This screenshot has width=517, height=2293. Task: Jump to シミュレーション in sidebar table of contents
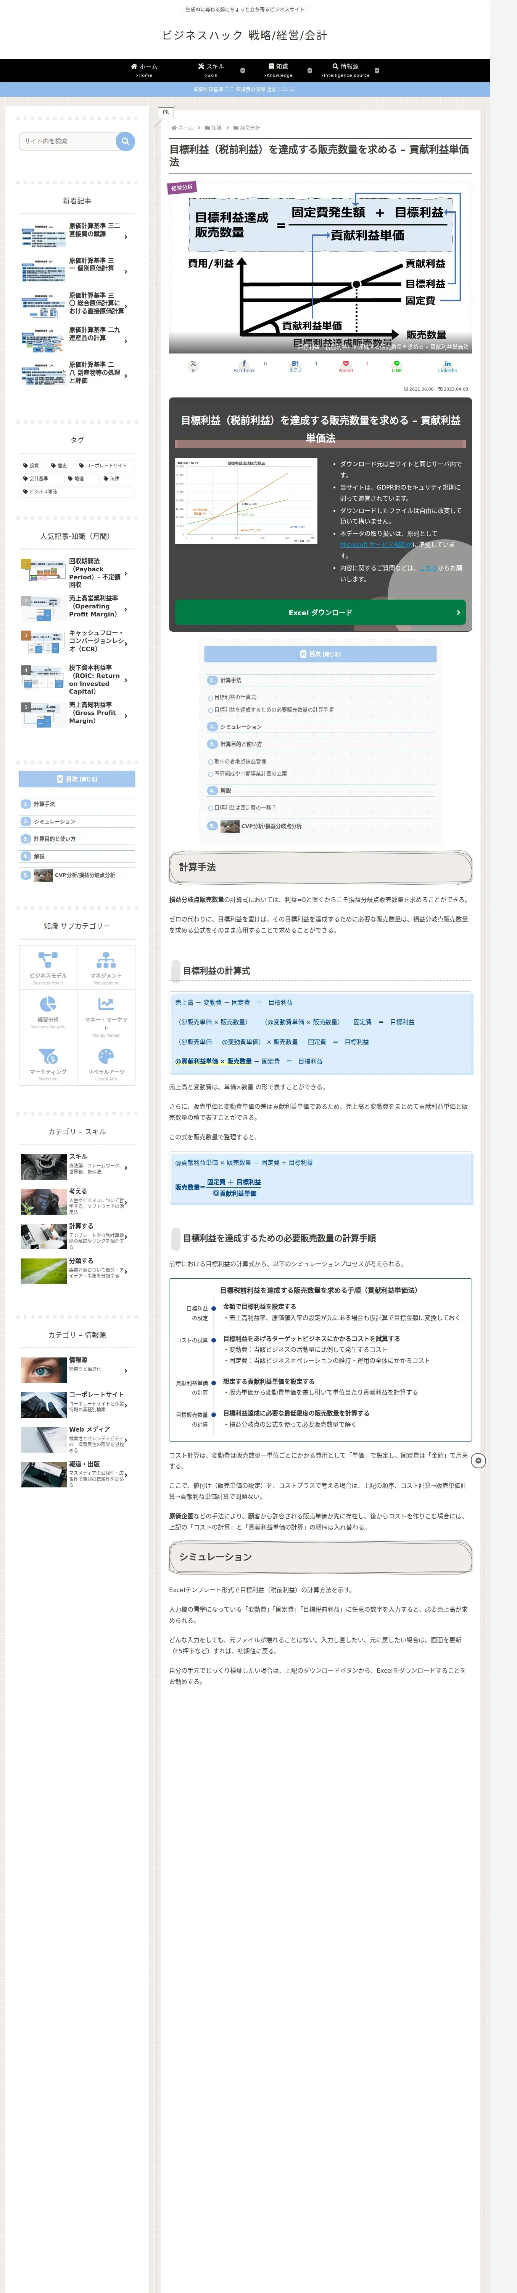click(54, 822)
